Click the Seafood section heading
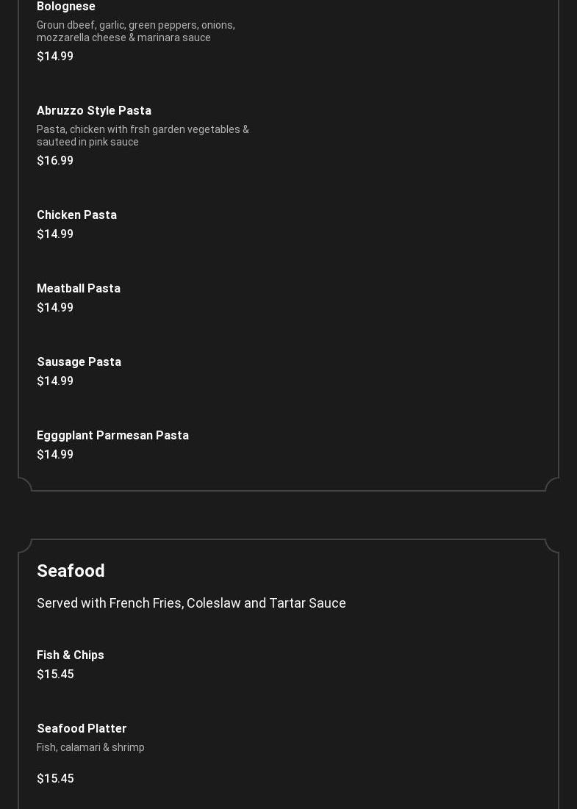The image size is (577, 809). point(71,571)
